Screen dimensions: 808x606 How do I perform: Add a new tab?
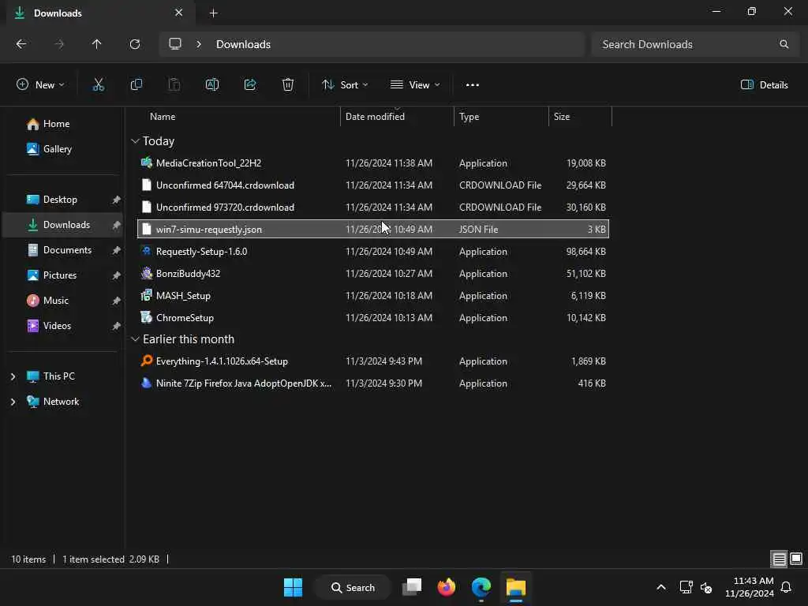coord(213,13)
